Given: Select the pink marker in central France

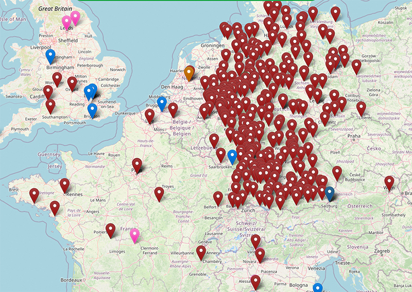Looking at the screenshot, I should pyautogui.click(x=135, y=235).
